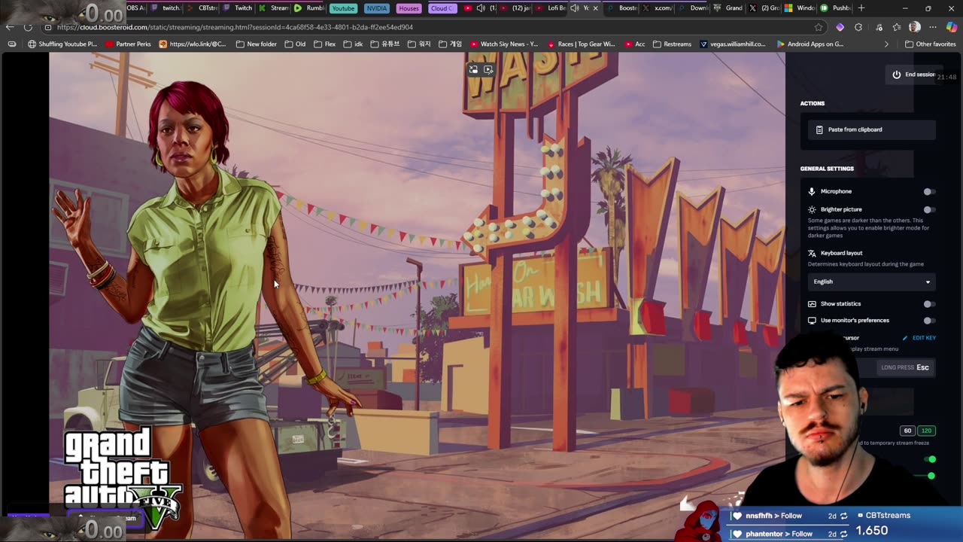Expand the bookmarks bar overflow chevron
The image size is (963, 542).
click(886, 44)
